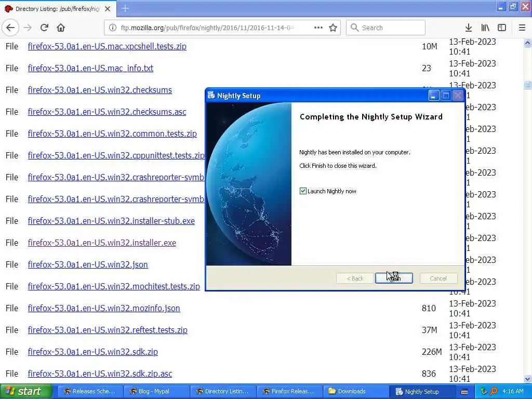Click the 226M size value
Screen dimensions: 532x399
tap(432, 352)
